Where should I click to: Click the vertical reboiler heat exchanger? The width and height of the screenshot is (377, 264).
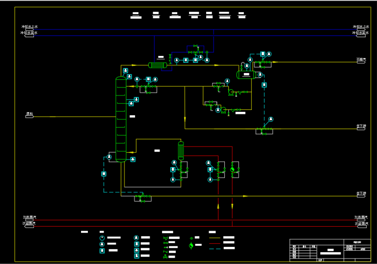point(181,150)
